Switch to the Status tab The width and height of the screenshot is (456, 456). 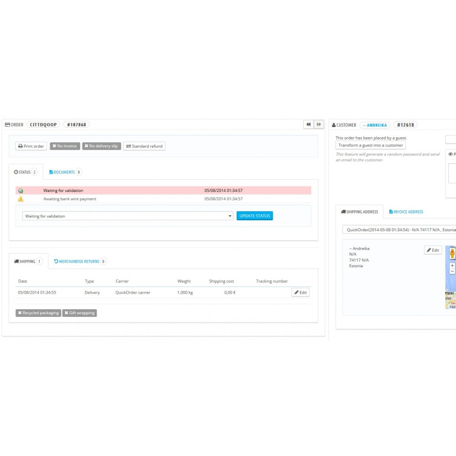26,172
